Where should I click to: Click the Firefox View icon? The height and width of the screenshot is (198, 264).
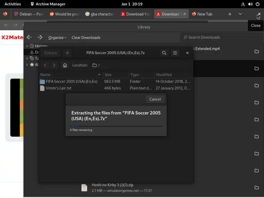(5, 14)
